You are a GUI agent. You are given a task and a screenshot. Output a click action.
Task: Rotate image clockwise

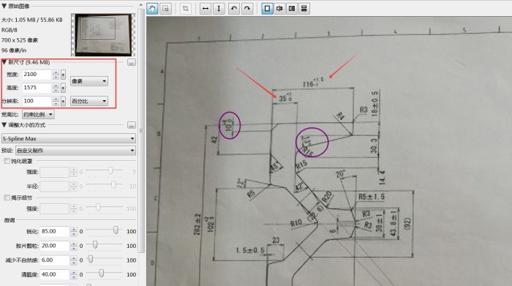[x=247, y=9]
